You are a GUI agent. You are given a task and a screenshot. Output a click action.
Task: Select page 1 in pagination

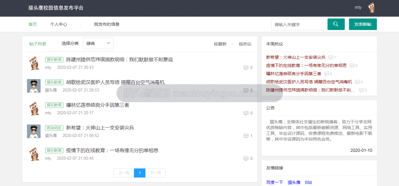click(140, 173)
